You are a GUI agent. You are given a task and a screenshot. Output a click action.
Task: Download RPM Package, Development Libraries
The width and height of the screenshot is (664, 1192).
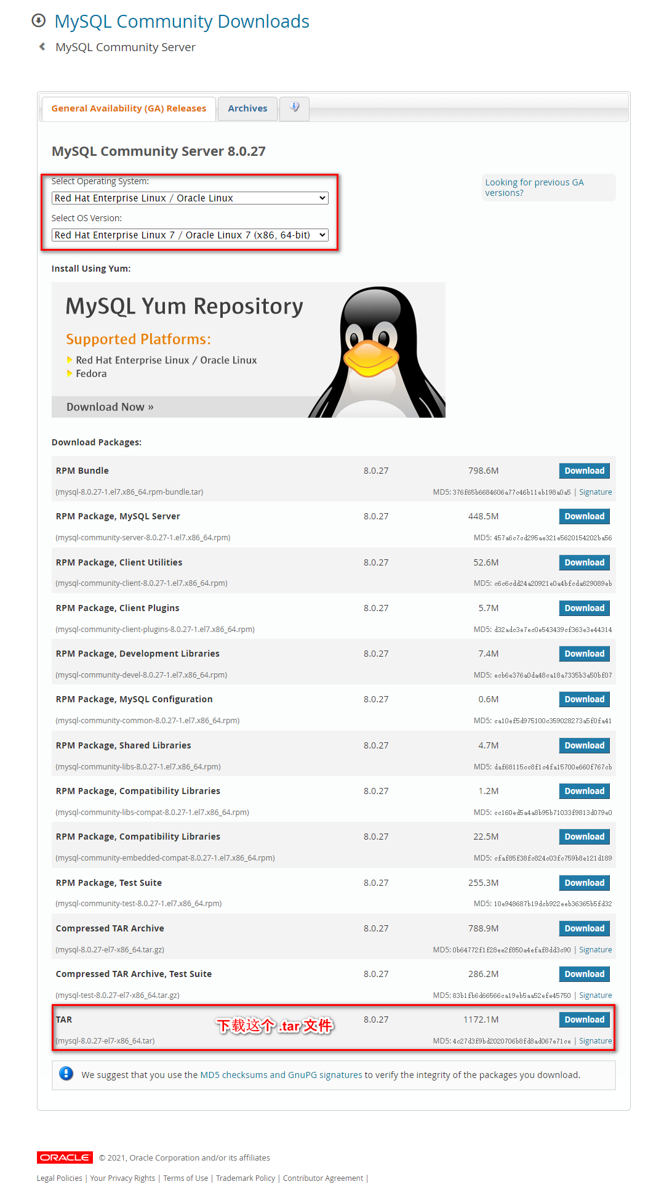point(585,654)
